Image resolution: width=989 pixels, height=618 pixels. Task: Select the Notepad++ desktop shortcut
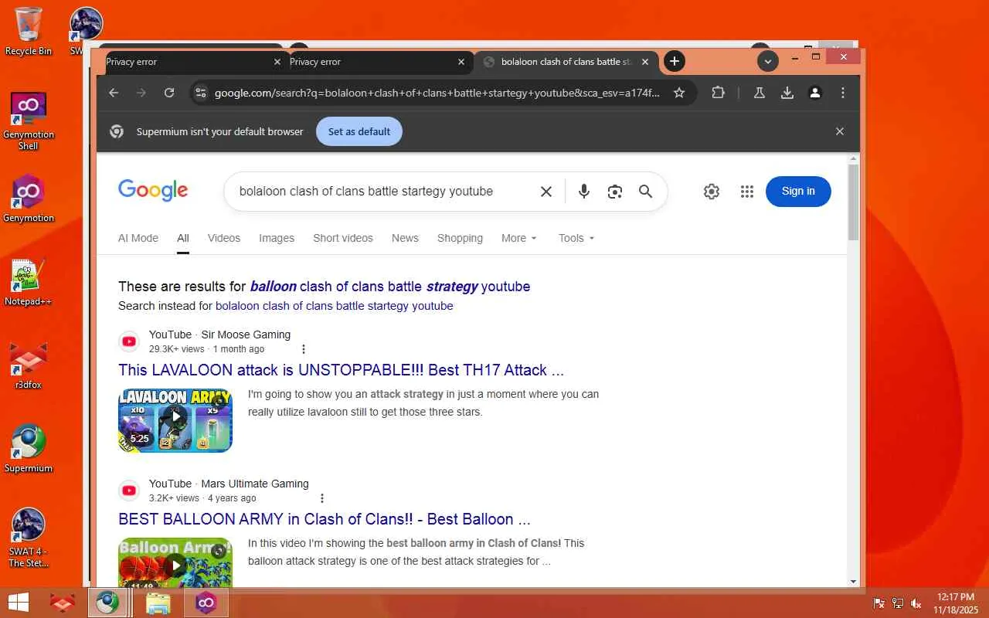29,282
